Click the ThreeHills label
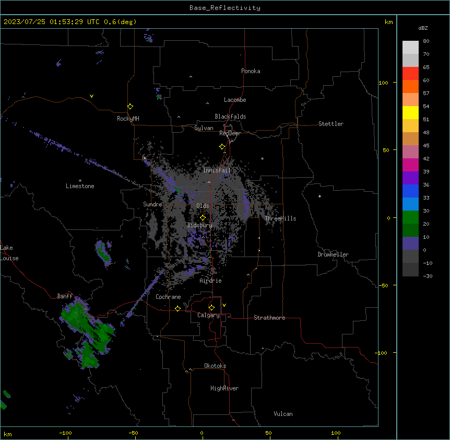Viewport: 450px width, 440px height. point(280,218)
